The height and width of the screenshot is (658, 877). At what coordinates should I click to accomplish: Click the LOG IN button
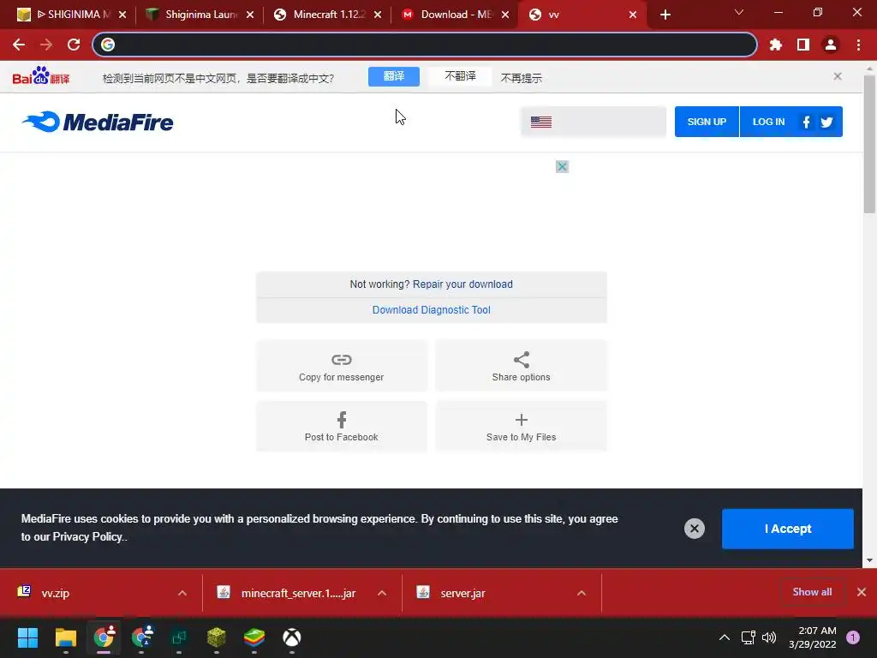pyautogui.click(x=768, y=122)
